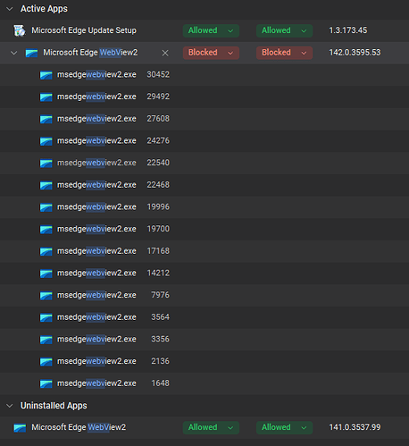Open second Blocked dropdown for WebView2
409x446 pixels.
point(285,53)
